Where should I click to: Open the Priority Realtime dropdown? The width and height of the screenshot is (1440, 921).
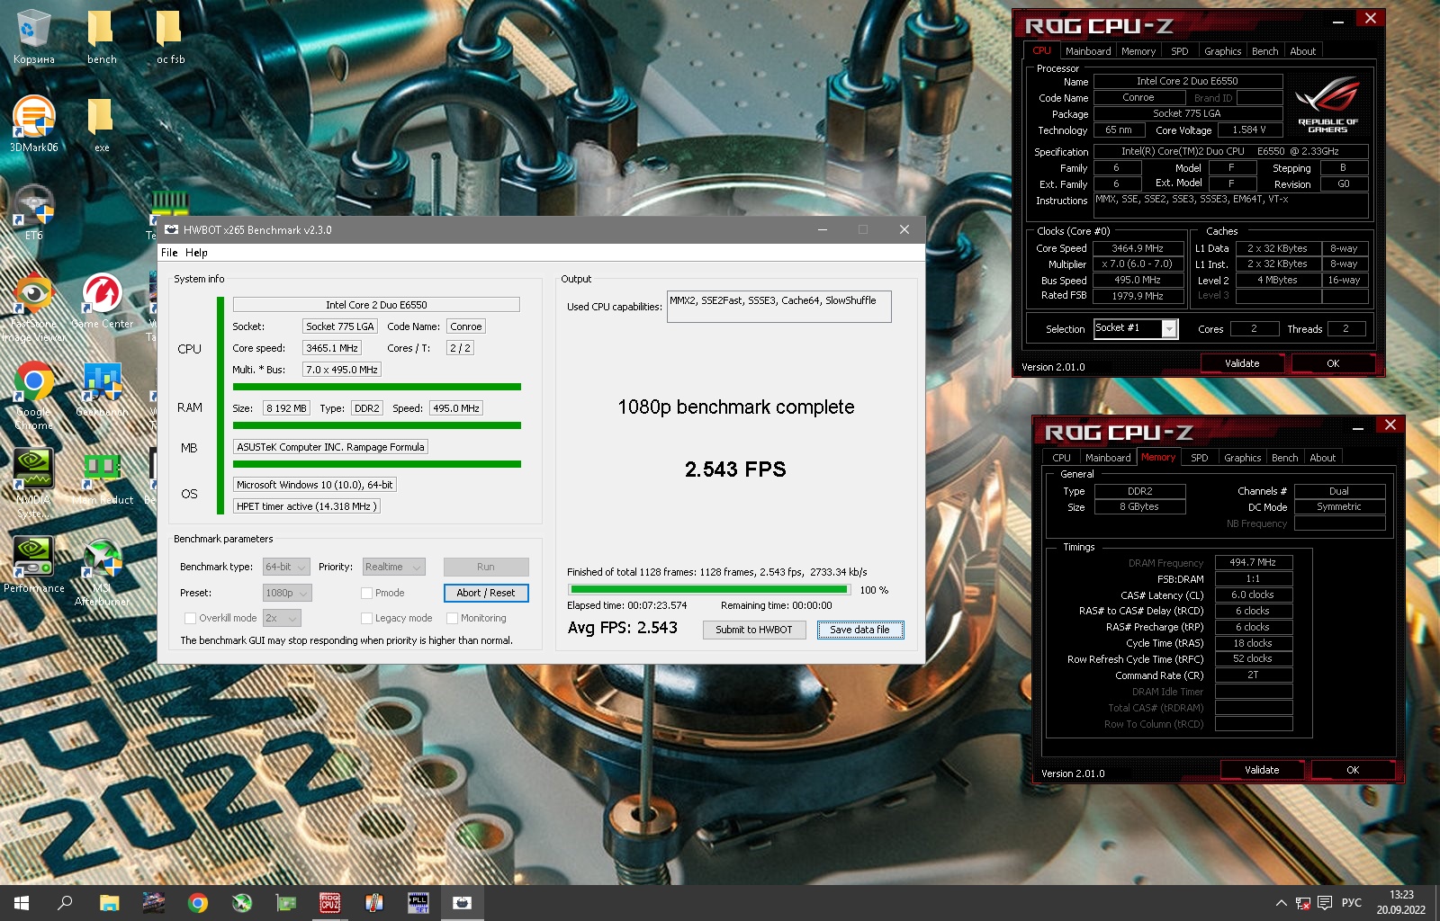pos(393,567)
